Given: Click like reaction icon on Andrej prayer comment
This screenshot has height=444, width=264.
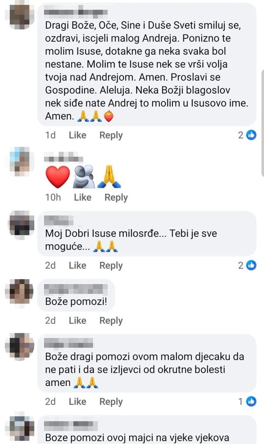Looking at the screenshot, I should [251, 135].
